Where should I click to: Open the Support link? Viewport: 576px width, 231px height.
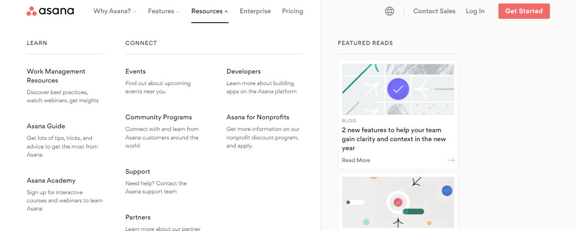[138, 172]
